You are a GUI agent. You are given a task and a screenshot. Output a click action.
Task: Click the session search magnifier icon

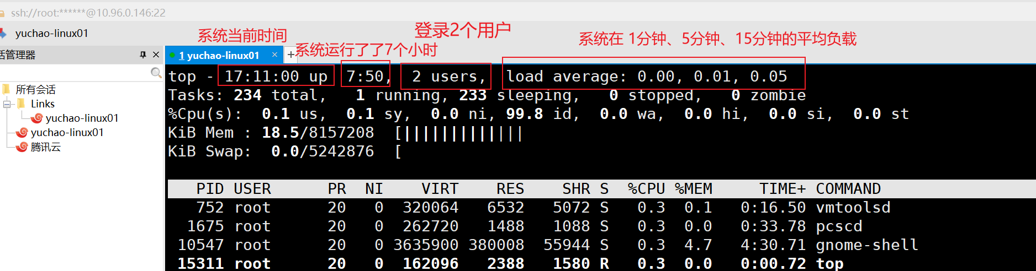tap(156, 73)
